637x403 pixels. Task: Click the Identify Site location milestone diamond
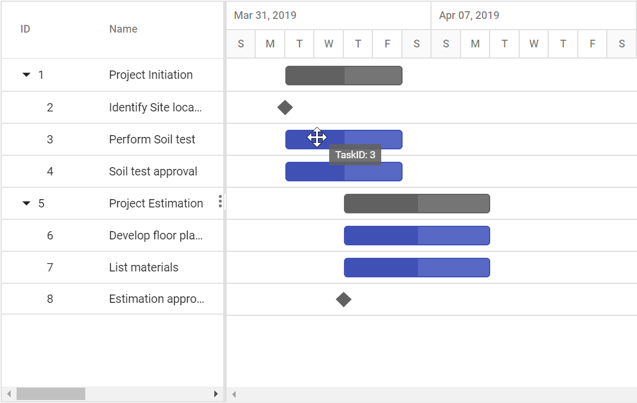pos(285,108)
